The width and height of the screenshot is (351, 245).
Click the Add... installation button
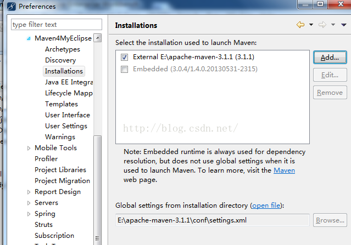click(330, 58)
